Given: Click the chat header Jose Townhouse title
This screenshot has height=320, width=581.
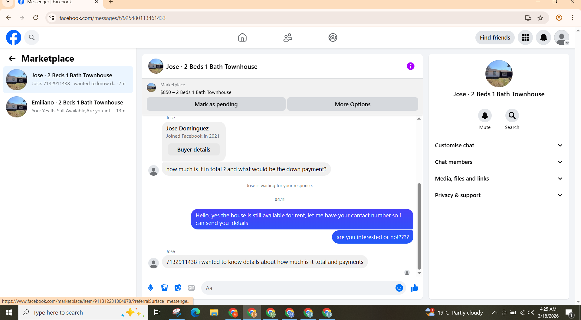Looking at the screenshot, I should click(x=212, y=67).
